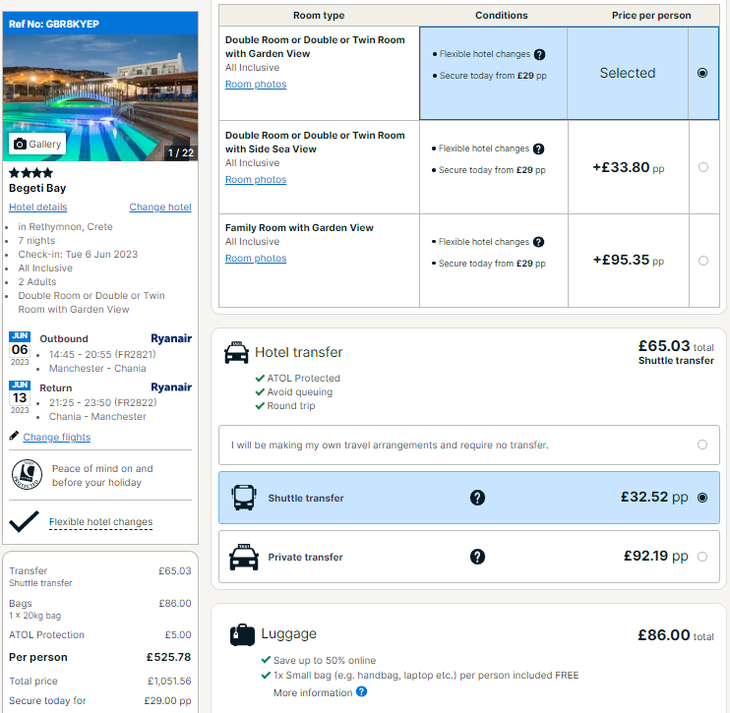730x713 pixels.
Task: Click the Save up to 50% online tick
Action: (x=267, y=660)
